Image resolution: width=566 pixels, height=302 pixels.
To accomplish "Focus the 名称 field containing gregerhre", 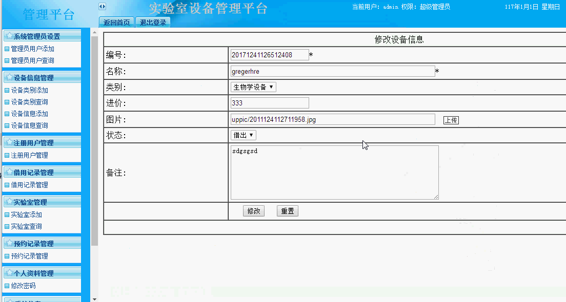I will coord(333,71).
